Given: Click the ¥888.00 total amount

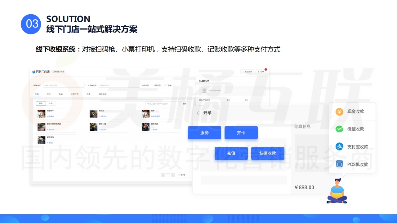Looking at the screenshot, I should click(x=304, y=187).
